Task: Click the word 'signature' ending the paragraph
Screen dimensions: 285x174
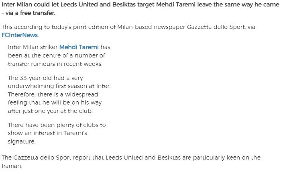Action: coord(22,141)
